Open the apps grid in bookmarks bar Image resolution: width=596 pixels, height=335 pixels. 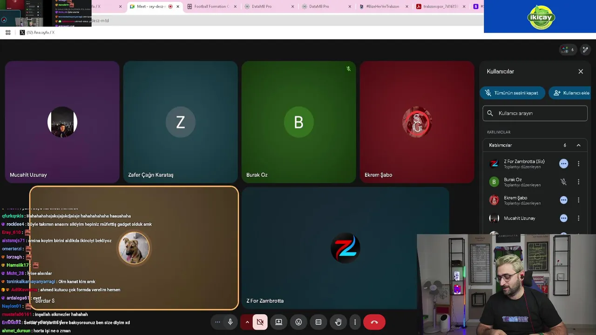coord(8,33)
